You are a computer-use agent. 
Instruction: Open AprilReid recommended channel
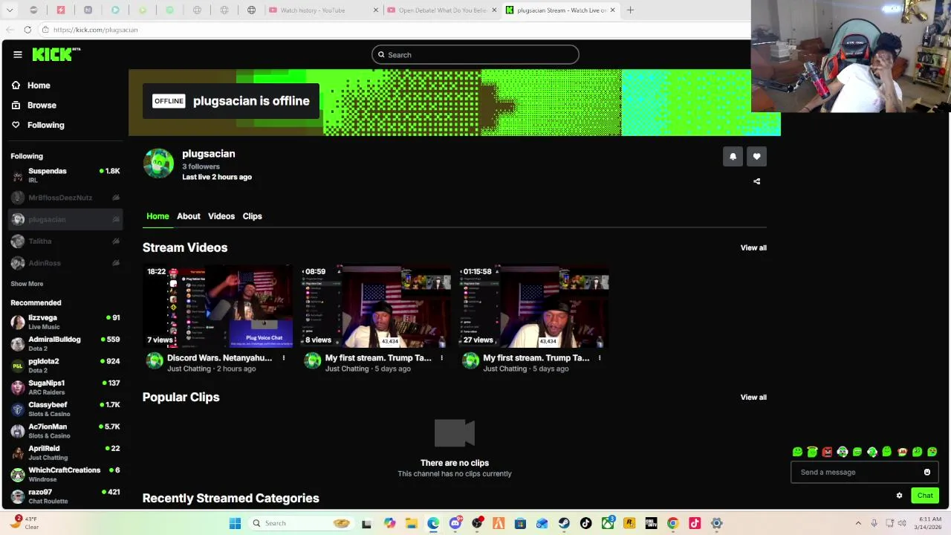[65, 453]
